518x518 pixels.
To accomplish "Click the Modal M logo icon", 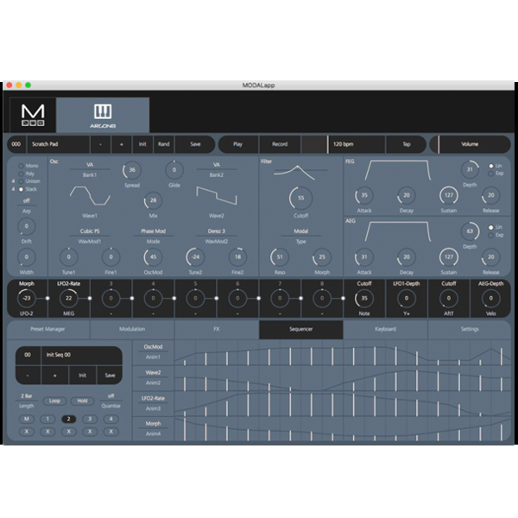I will [32, 115].
